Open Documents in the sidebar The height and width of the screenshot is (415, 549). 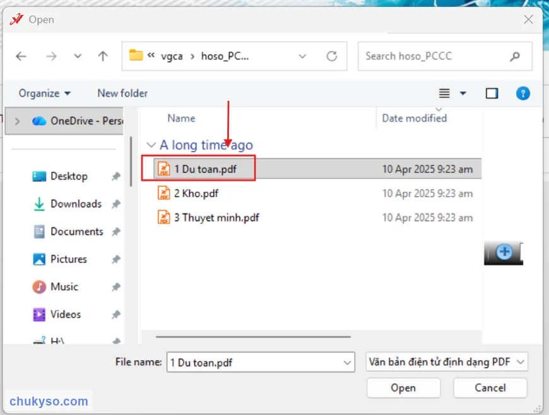pyautogui.click(x=68, y=231)
